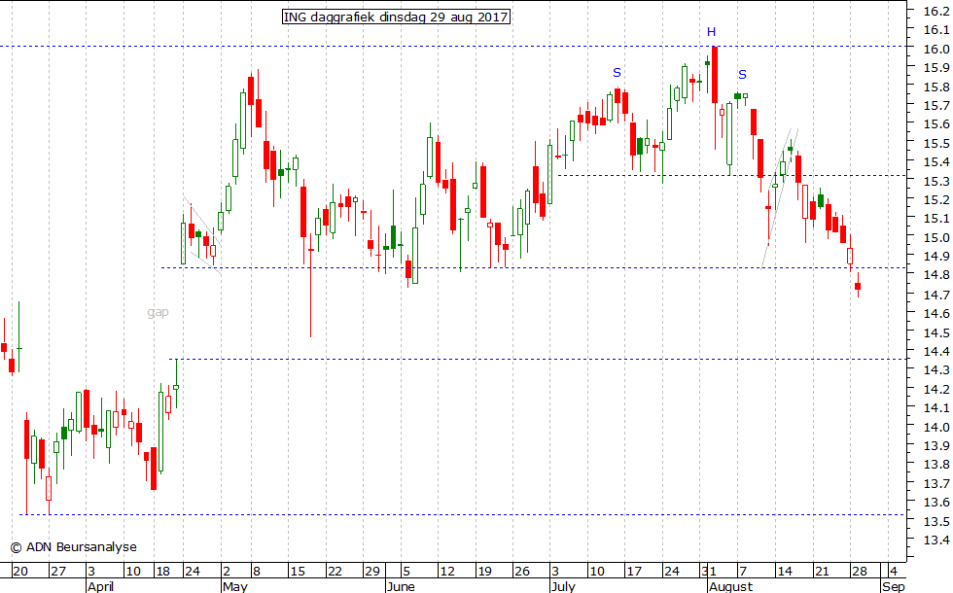Click the date axis label 5
Screen dimensions: 953x593
[x=406, y=572]
